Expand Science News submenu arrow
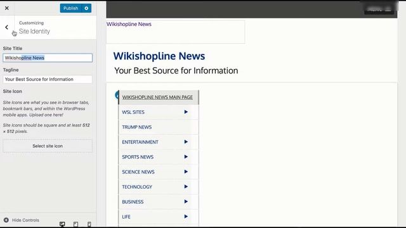This screenshot has height=228, width=406. coord(186,172)
